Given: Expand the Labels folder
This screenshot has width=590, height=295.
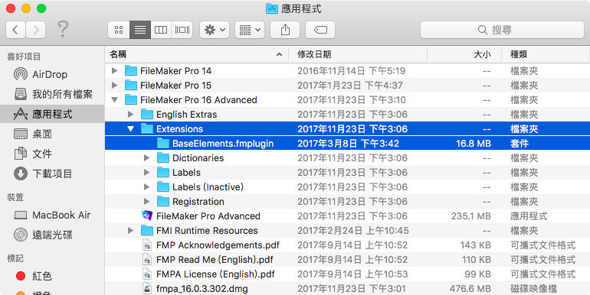Looking at the screenshot, I should [x=147, y=172].
